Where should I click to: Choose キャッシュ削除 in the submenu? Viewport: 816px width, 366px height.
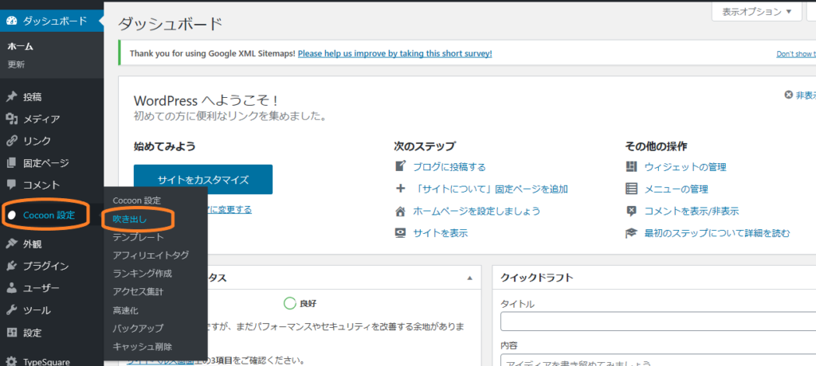(142, 347)
